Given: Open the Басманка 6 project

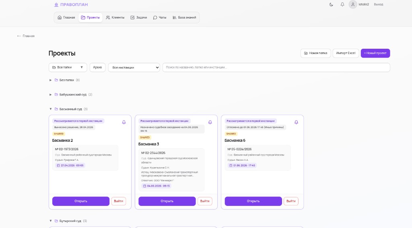Looking at the screenshot, I should tap(253, 201).
